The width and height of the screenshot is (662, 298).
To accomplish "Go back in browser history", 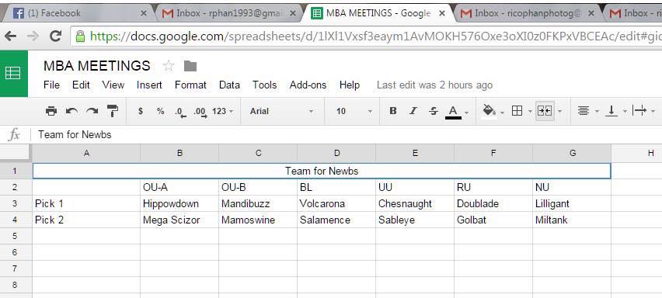I will [x=11, y=36].
